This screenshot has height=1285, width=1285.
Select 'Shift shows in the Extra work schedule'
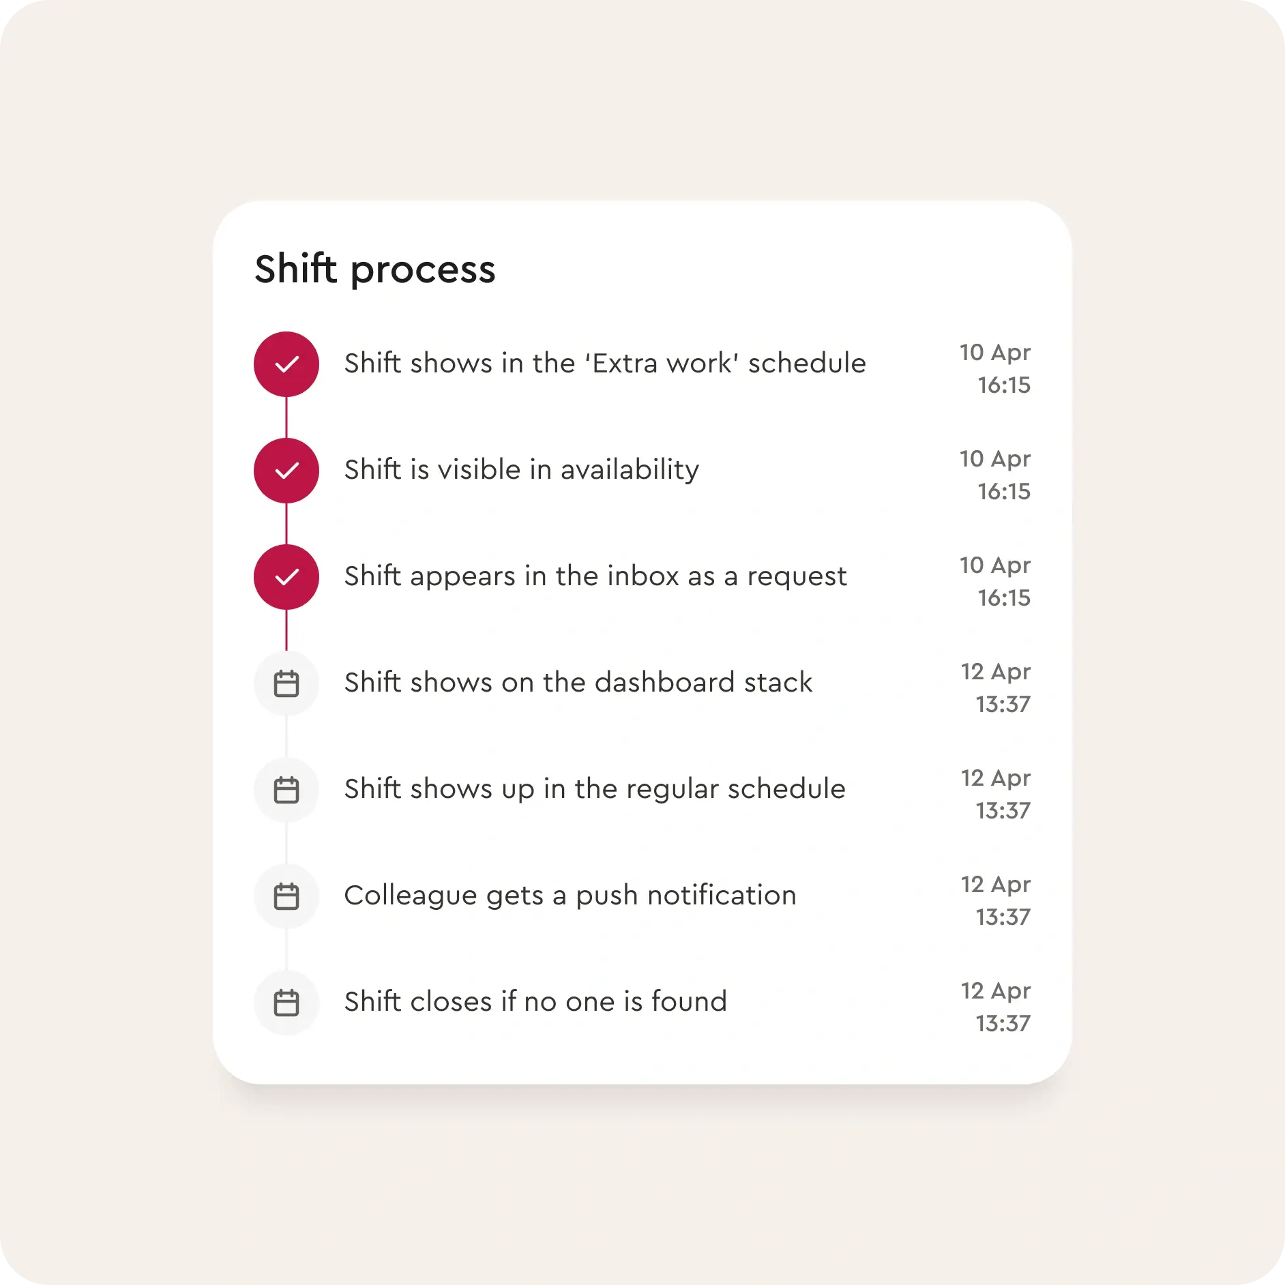coord(604,363)
